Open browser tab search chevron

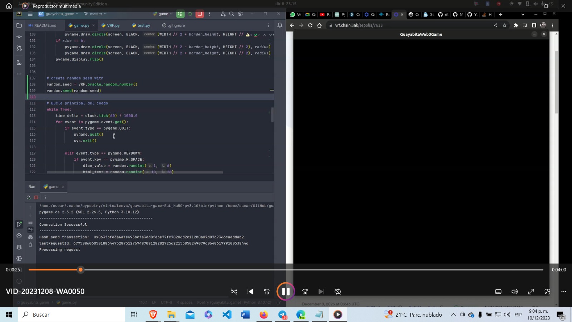click(x=523, y=15)
